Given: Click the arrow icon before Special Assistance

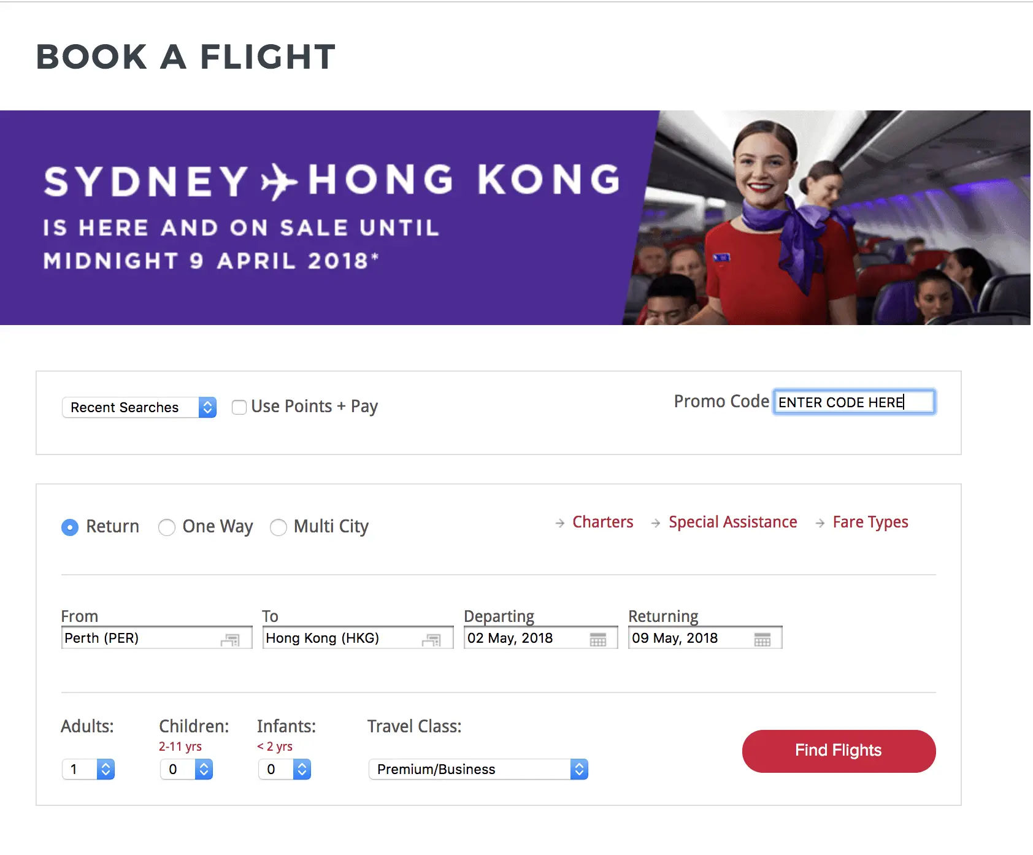Looking at the screenshot, I should click(654, 523).
